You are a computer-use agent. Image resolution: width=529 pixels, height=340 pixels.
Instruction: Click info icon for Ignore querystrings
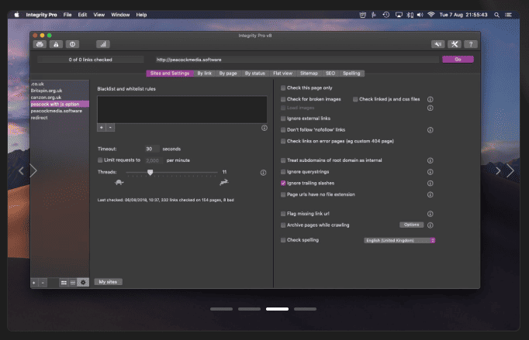click(430, 172)
